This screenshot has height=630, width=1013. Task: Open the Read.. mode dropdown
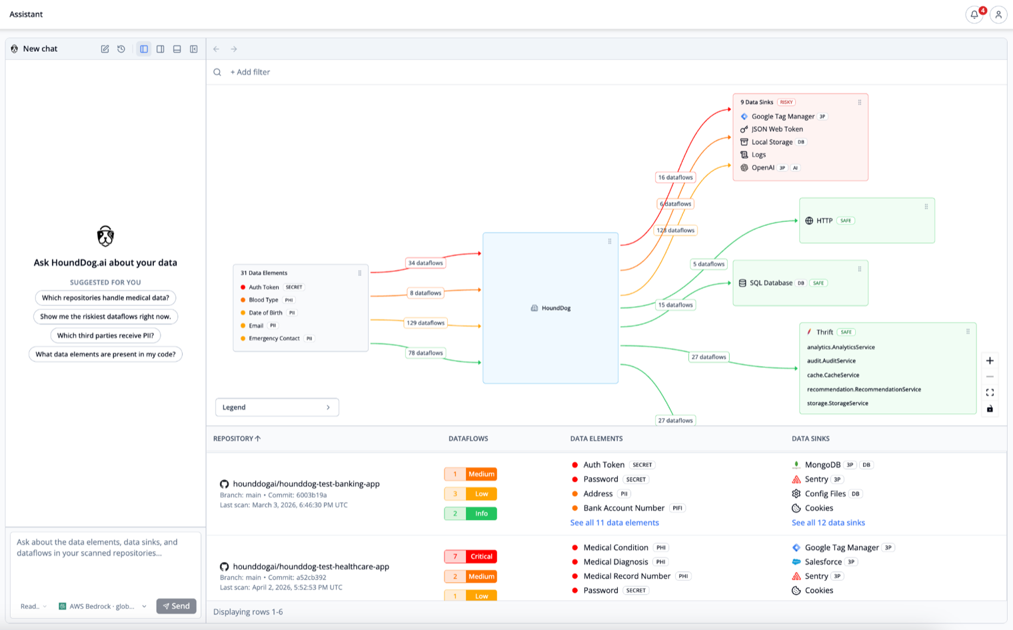pos(33,606)
